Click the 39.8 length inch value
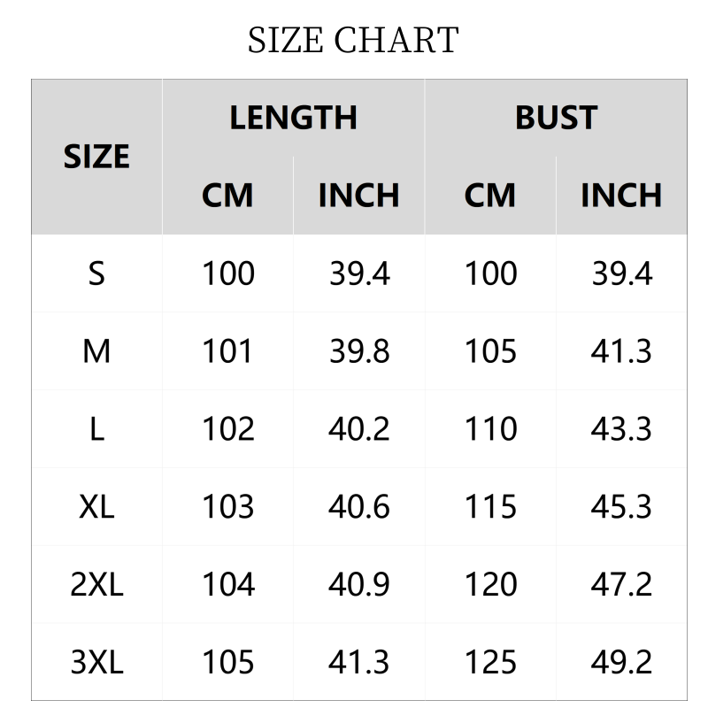 359,351
